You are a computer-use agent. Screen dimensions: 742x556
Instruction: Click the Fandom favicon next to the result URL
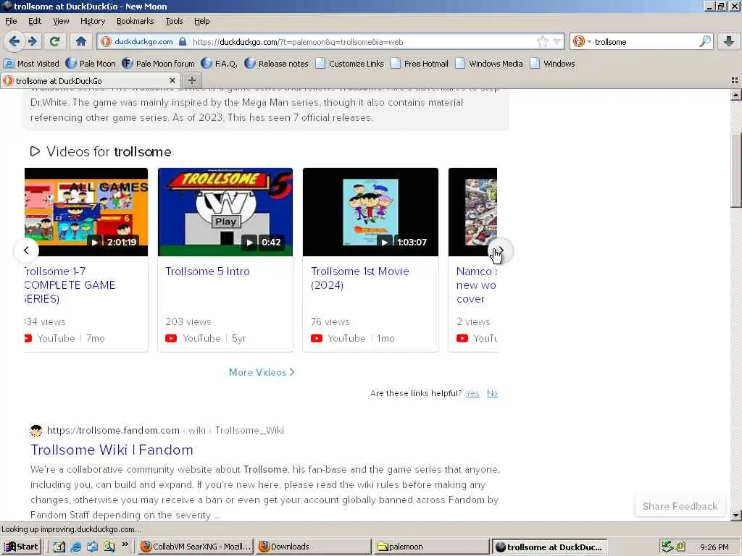point(36,430)
